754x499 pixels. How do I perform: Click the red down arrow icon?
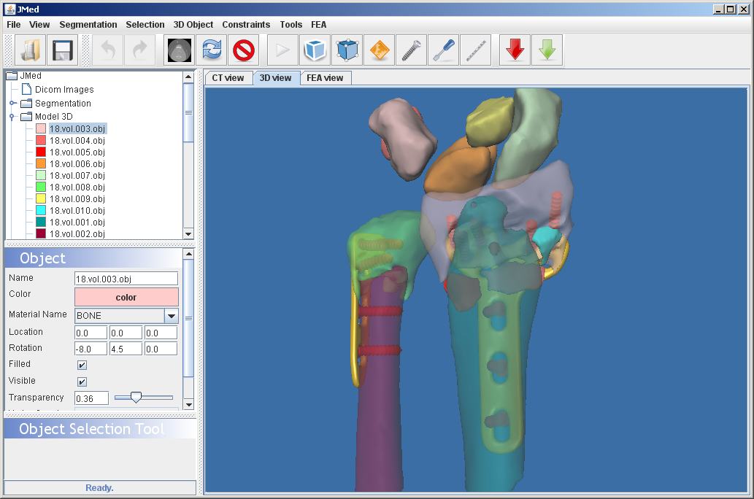[515, 50]
